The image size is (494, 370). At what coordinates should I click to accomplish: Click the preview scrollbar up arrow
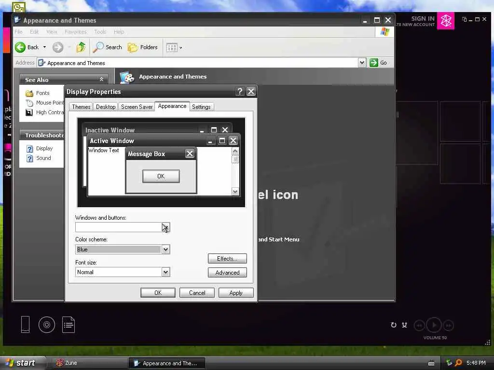[235, 151]
